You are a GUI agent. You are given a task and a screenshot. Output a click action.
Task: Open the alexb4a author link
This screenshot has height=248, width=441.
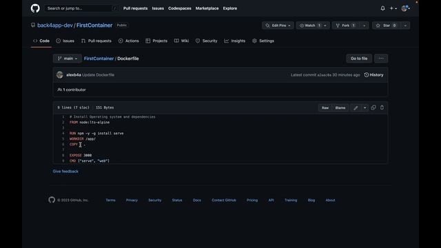point(74,75)
